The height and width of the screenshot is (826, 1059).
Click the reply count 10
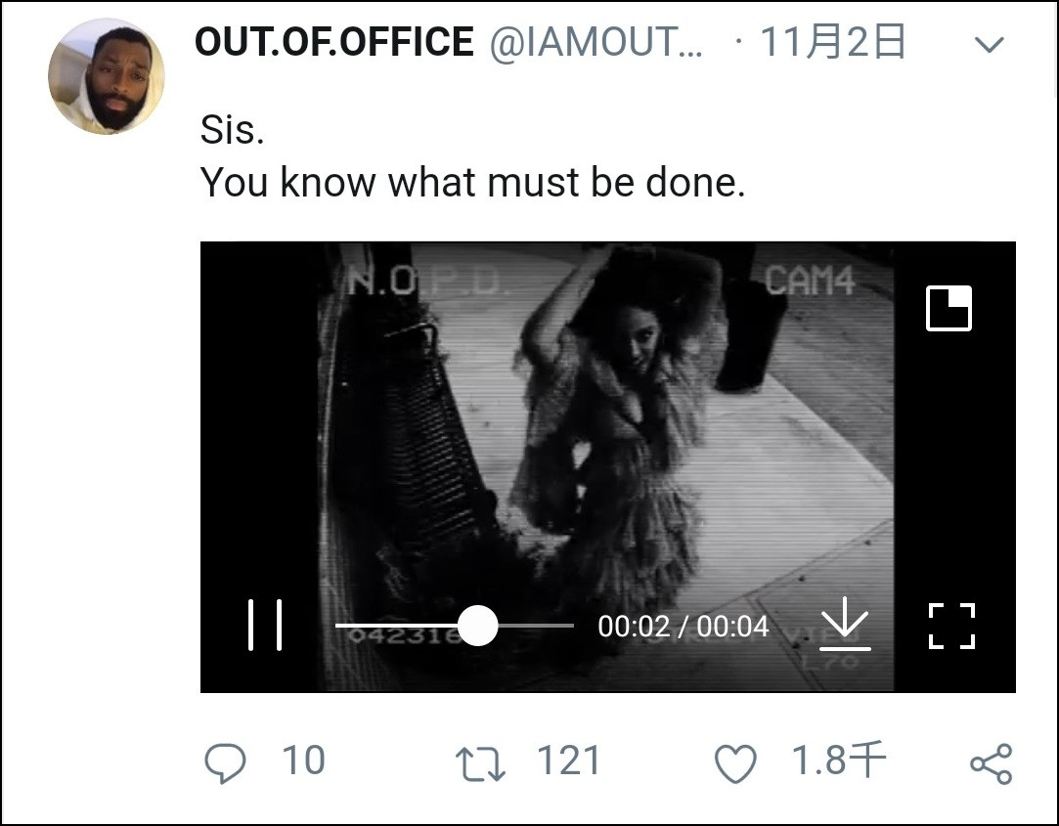tap(303, 761)
